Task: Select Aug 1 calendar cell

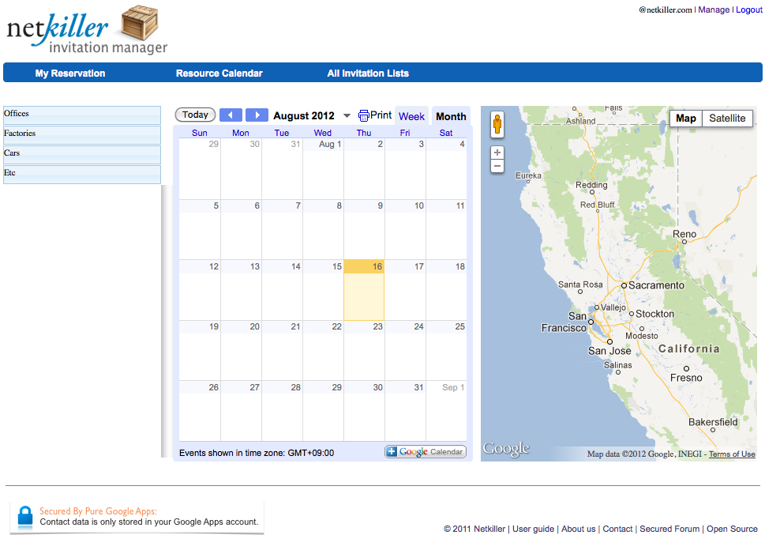Action: 323,168
